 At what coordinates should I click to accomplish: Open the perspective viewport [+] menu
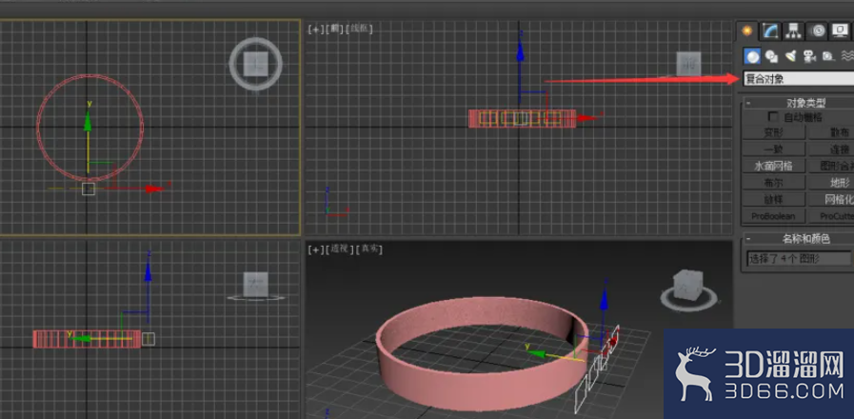pyautogui.click(x=316, y=249)
